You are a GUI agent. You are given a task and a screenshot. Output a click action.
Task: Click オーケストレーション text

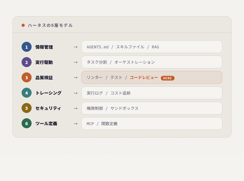coord(135,62)
